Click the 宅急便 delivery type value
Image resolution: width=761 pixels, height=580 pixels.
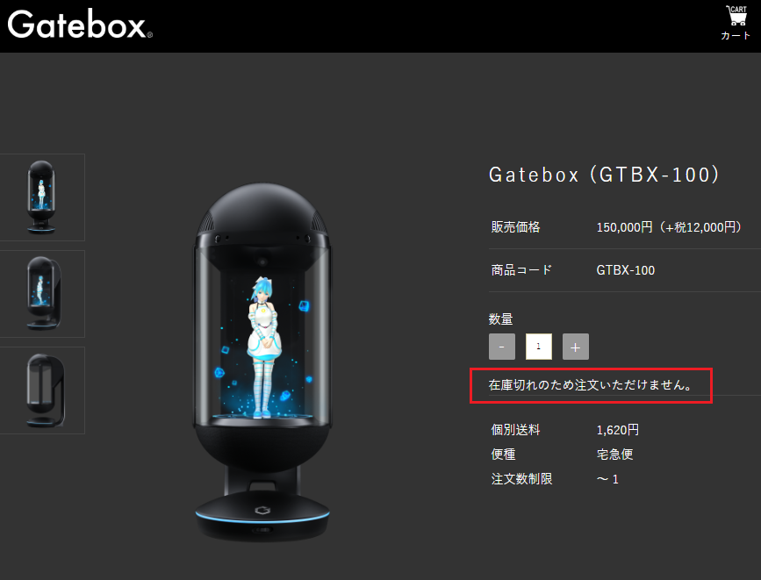tap(615, 455)
